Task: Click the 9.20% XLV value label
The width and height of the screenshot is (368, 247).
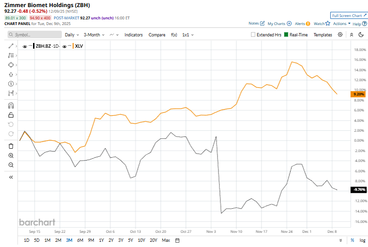Action: [x=358, y=94]
